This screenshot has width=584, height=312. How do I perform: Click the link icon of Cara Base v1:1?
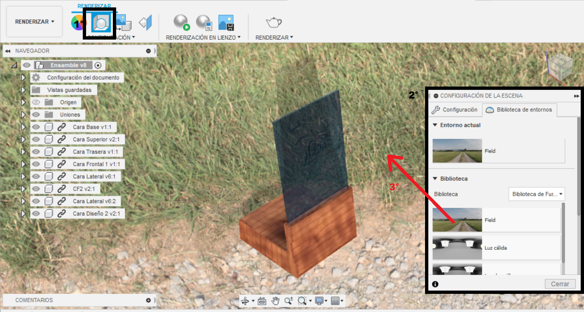pyautogui.click(x=62, y=127)
